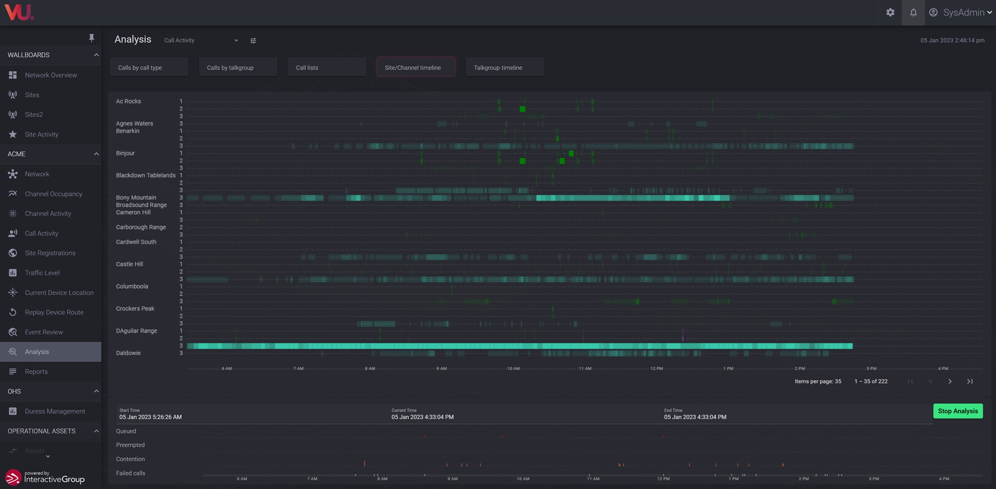Click the Sites antenna icon
The height and width of the screenshot is (489, 996).
pos(13,95)
